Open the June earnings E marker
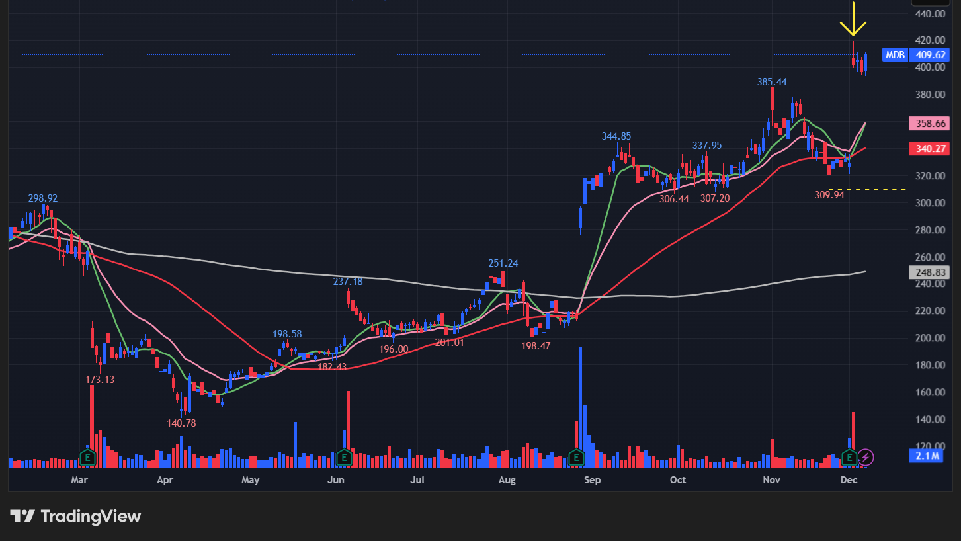 point(343,456)
